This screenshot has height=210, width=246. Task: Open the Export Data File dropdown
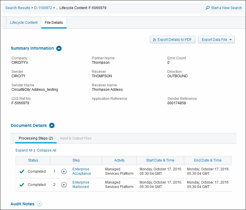click(x=216, y=40)
